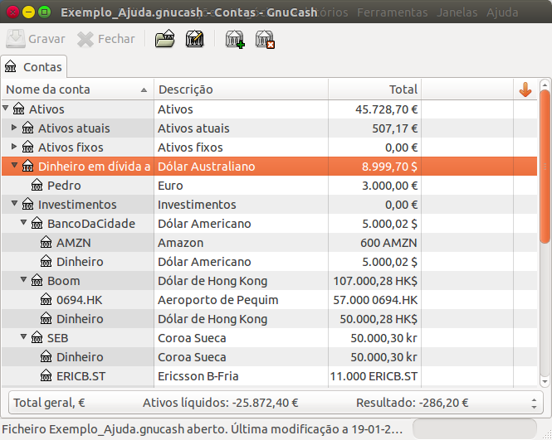Viewport: 552px width, 440px height.
Task: Click the bank icon beside Ativos
Action: (18, 109)
